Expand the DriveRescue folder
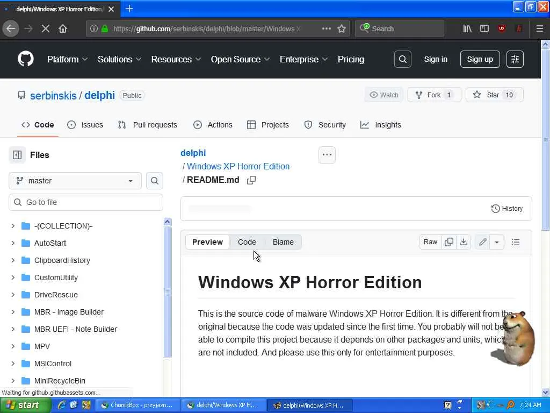 13,295
